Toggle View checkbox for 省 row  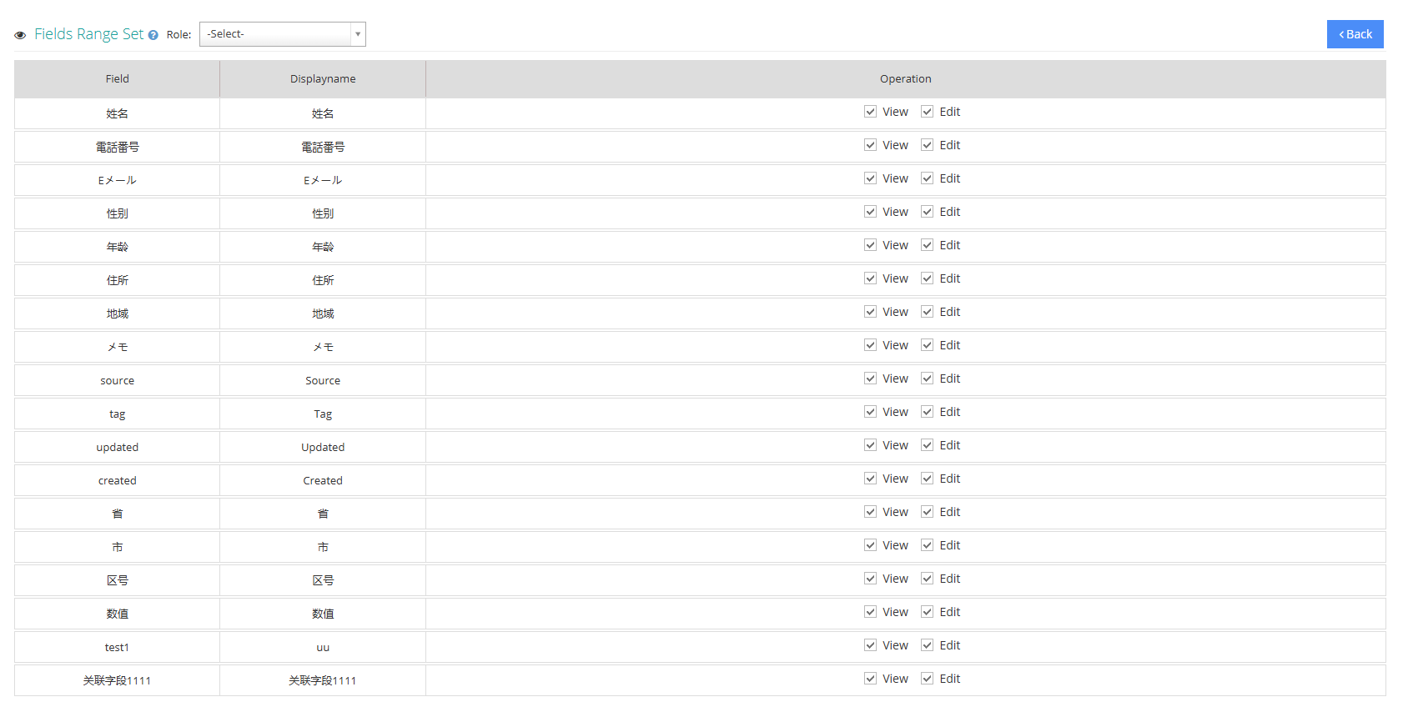coord(870,512)
